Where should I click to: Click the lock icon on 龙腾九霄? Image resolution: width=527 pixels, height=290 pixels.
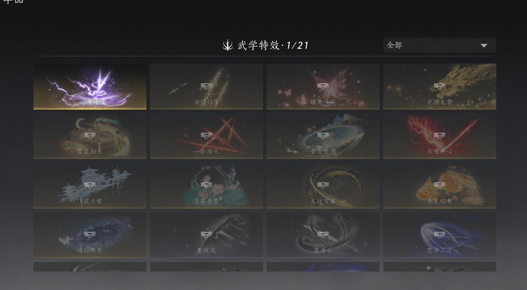(439, 86)
